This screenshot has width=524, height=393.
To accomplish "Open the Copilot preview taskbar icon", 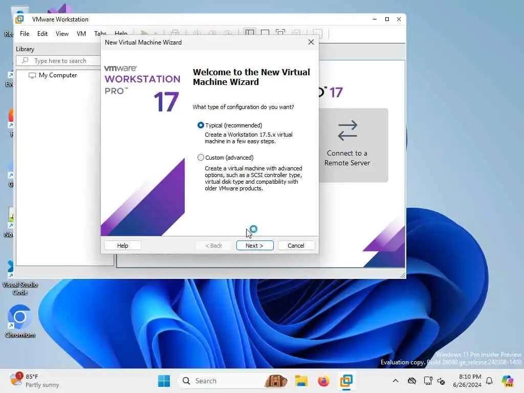I will pyautogui.click(x=508, y=381).
